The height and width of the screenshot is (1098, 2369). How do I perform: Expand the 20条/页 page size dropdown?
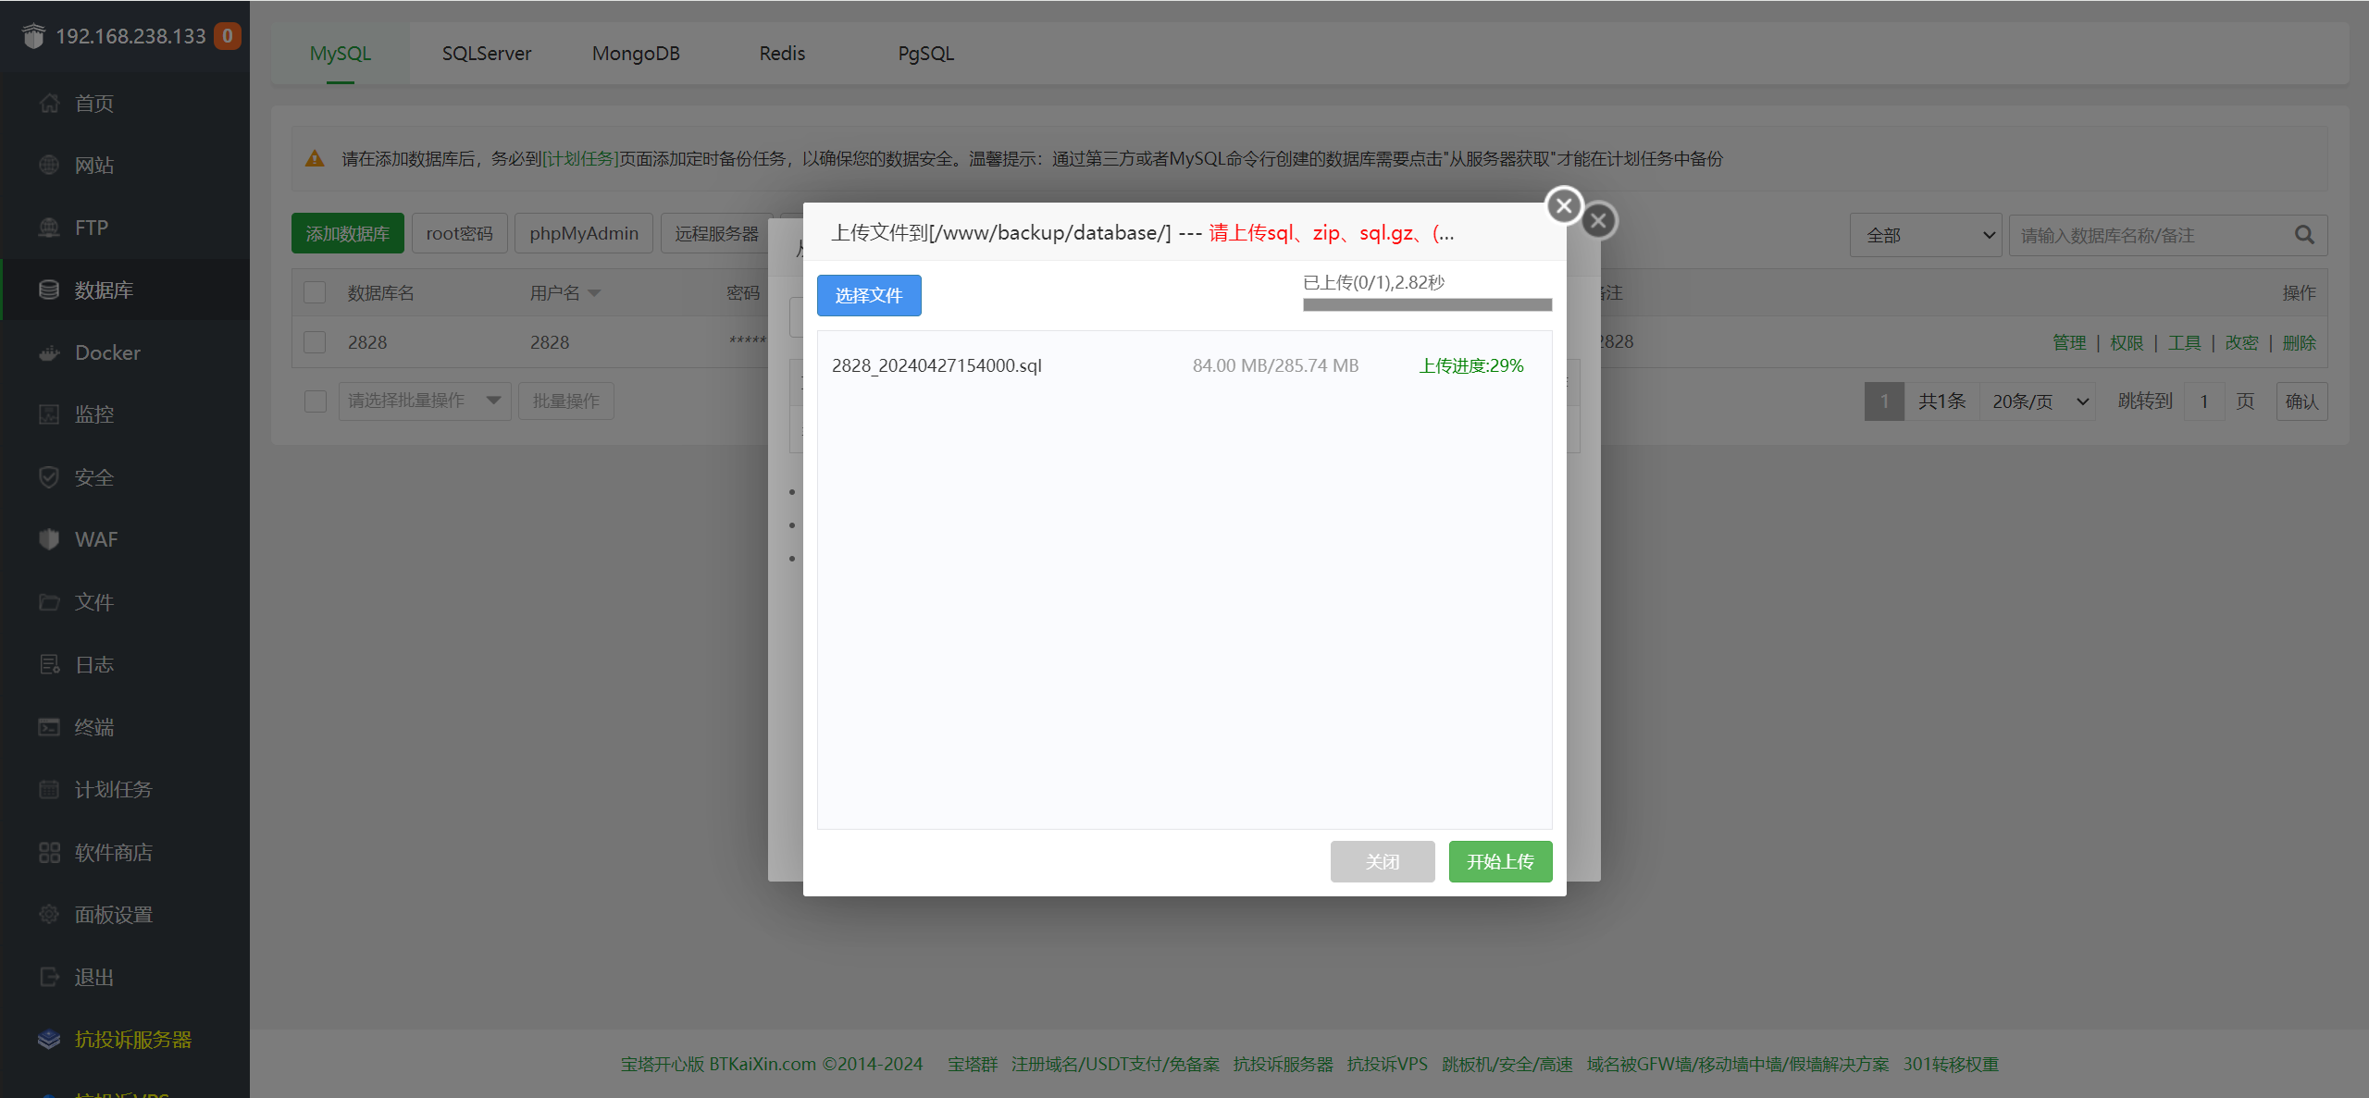tap(2039, 401)
